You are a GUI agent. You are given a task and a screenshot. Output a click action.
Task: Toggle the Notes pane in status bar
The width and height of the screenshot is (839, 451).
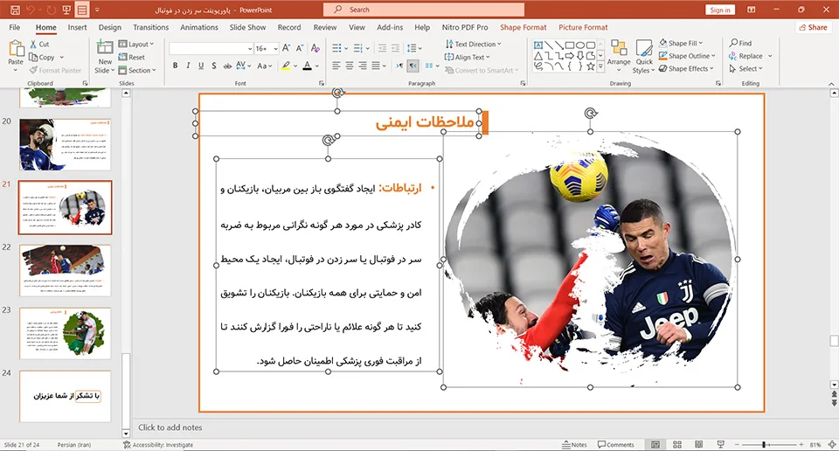(574, 445)
